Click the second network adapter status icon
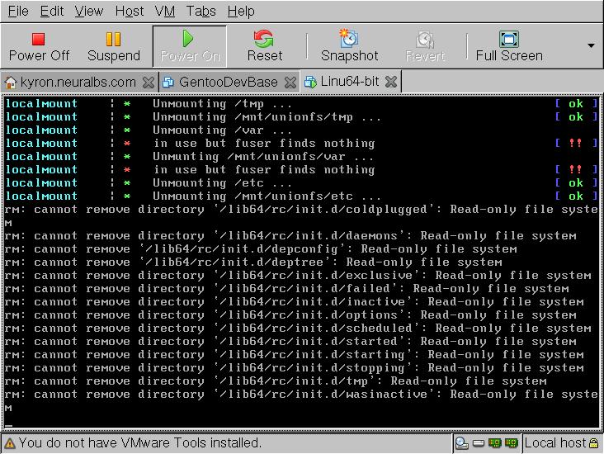Viewport: 604px width, 454px height. click(512, 443)
